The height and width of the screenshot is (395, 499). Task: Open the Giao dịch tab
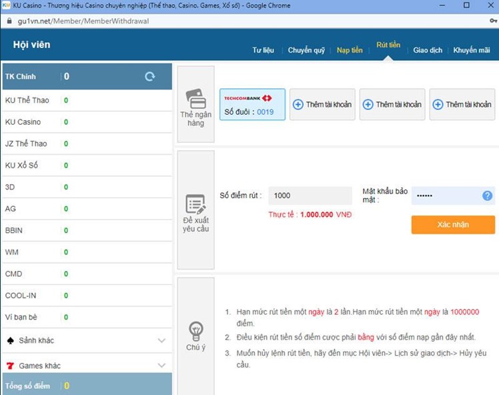coord(428,50)
